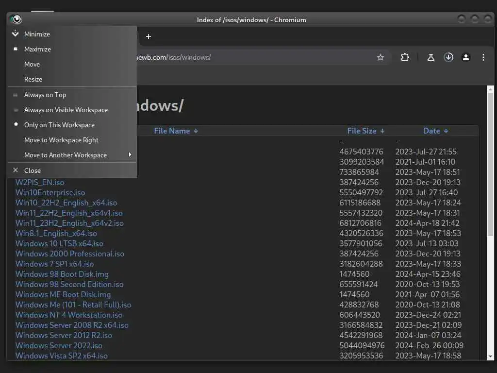This screenshot has height=373, width=497.
Task: Click the Close X icon in window menu
Action: [15, 170]
